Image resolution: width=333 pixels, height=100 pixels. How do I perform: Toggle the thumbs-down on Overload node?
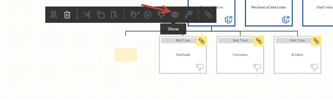tap(200, 67)
